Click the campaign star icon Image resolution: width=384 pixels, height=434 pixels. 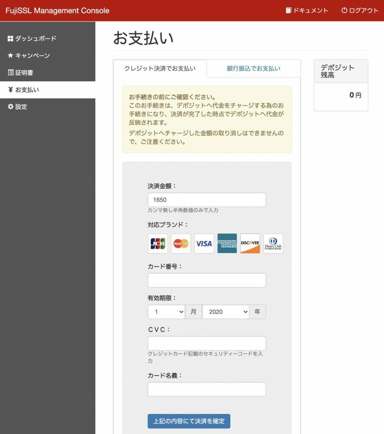(x=10, y=56)
